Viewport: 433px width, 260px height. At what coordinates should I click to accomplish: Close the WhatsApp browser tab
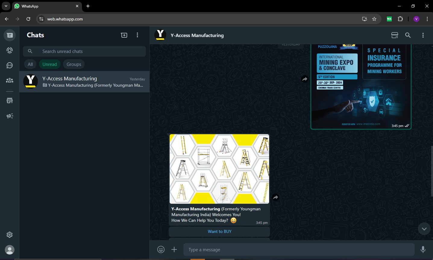(77, 6)
